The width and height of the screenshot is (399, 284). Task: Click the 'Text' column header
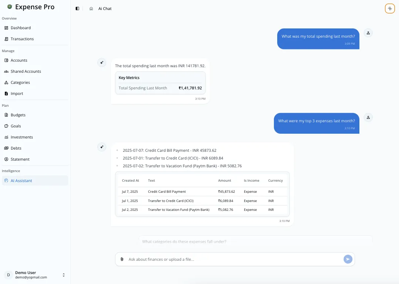pyautogui.click(x=151, y=181)
